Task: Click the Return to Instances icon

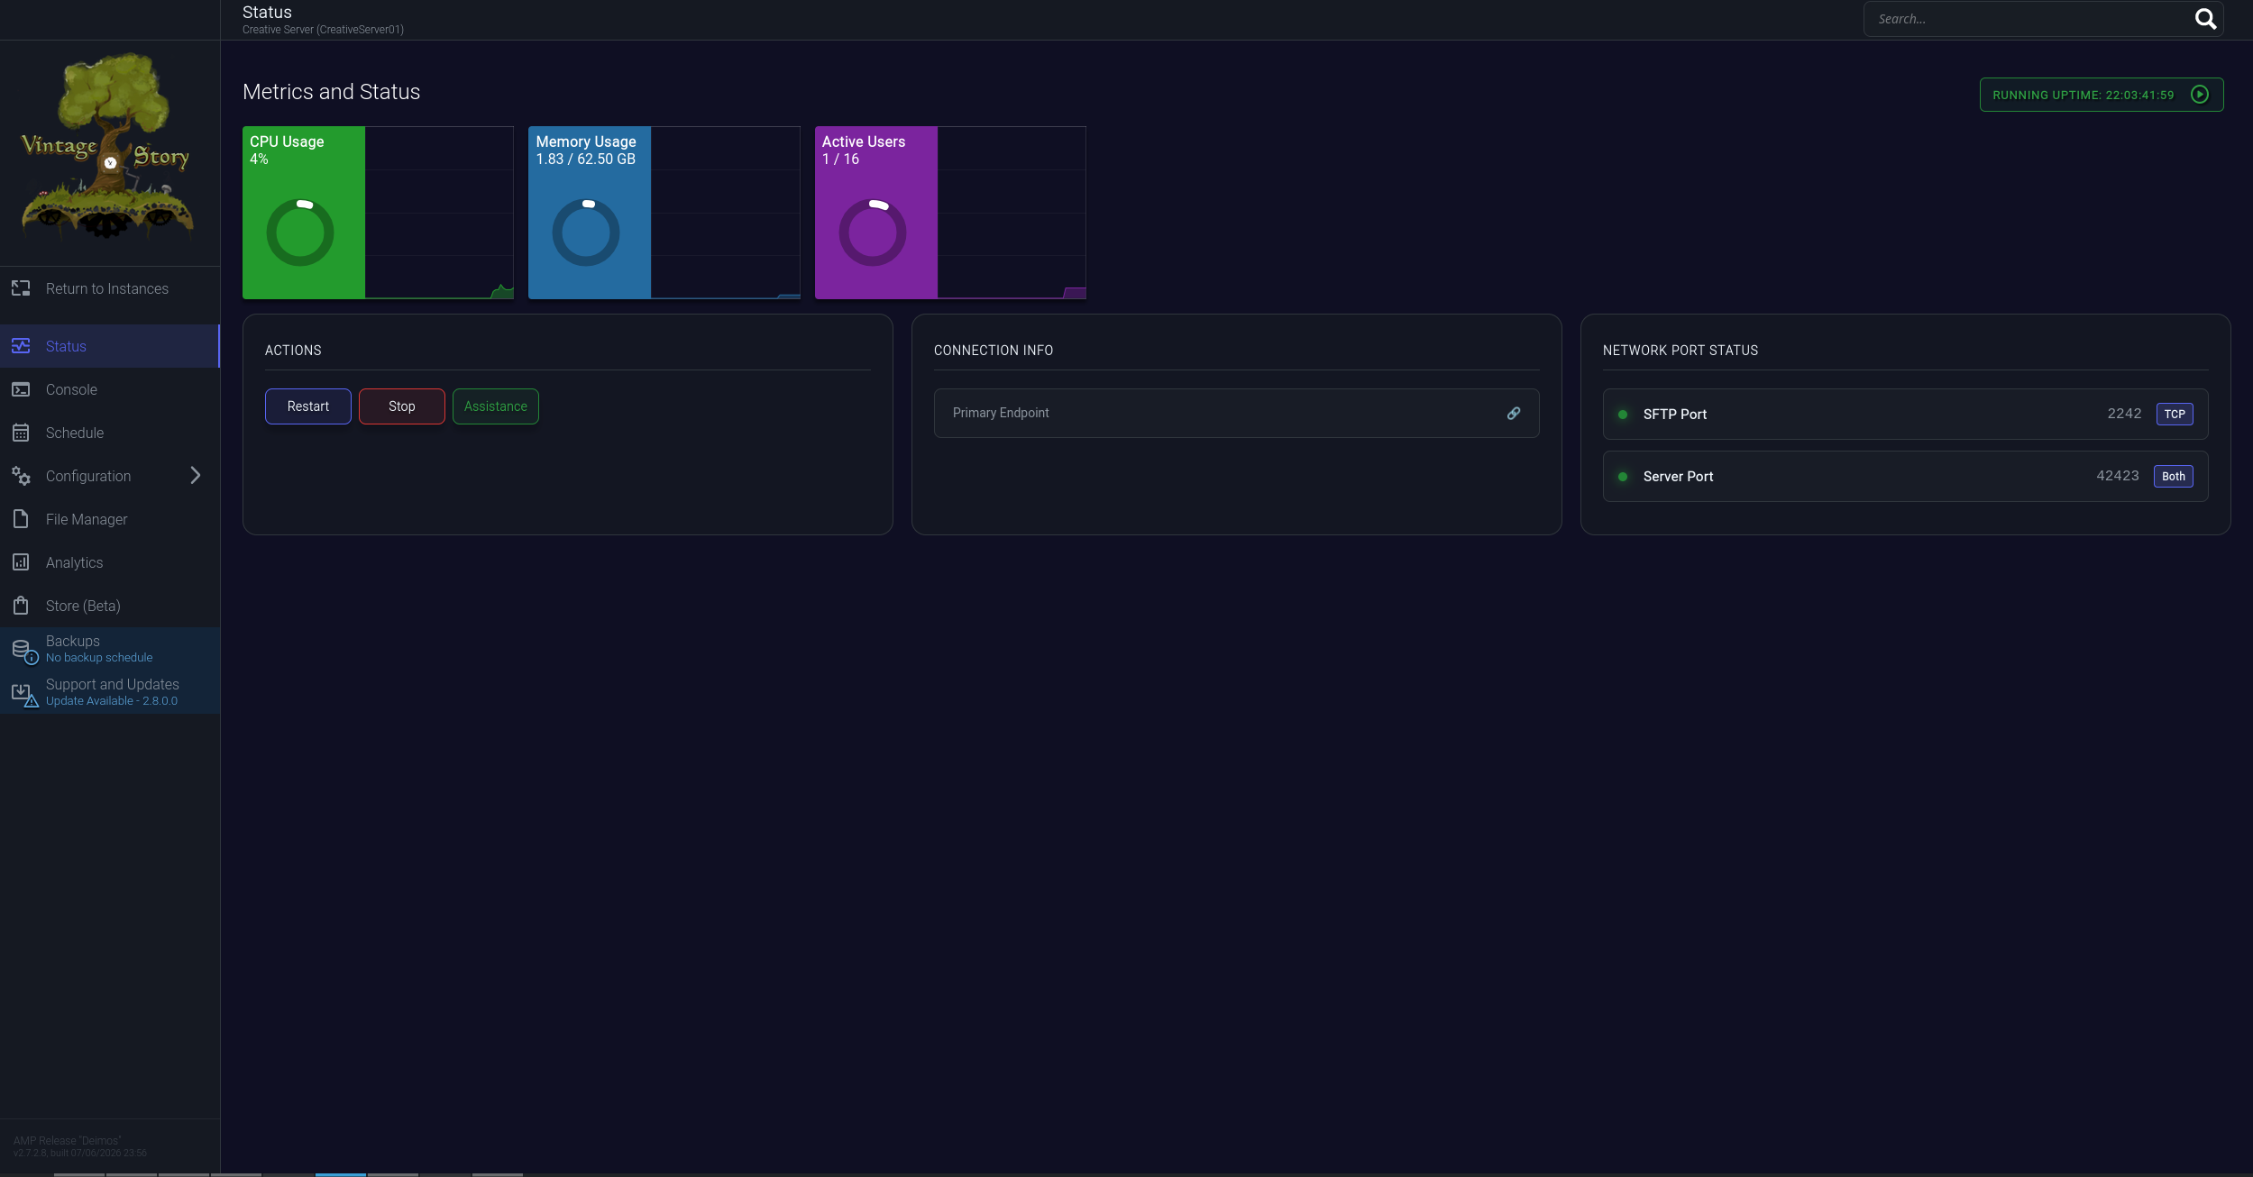Action: 21,288
